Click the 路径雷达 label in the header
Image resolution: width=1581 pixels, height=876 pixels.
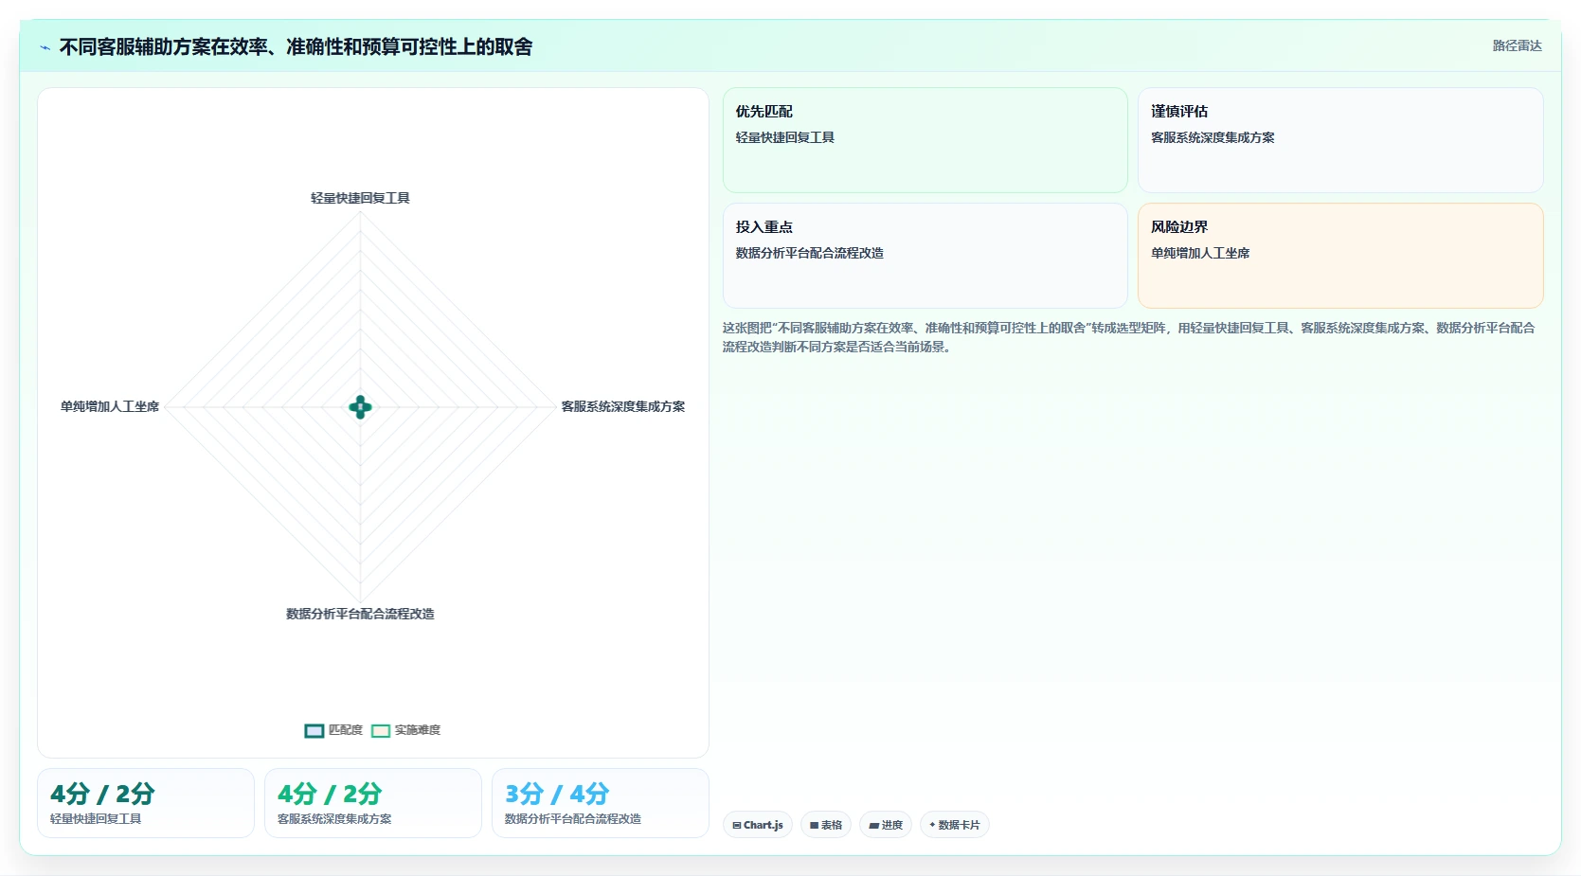click(1517, 45)
